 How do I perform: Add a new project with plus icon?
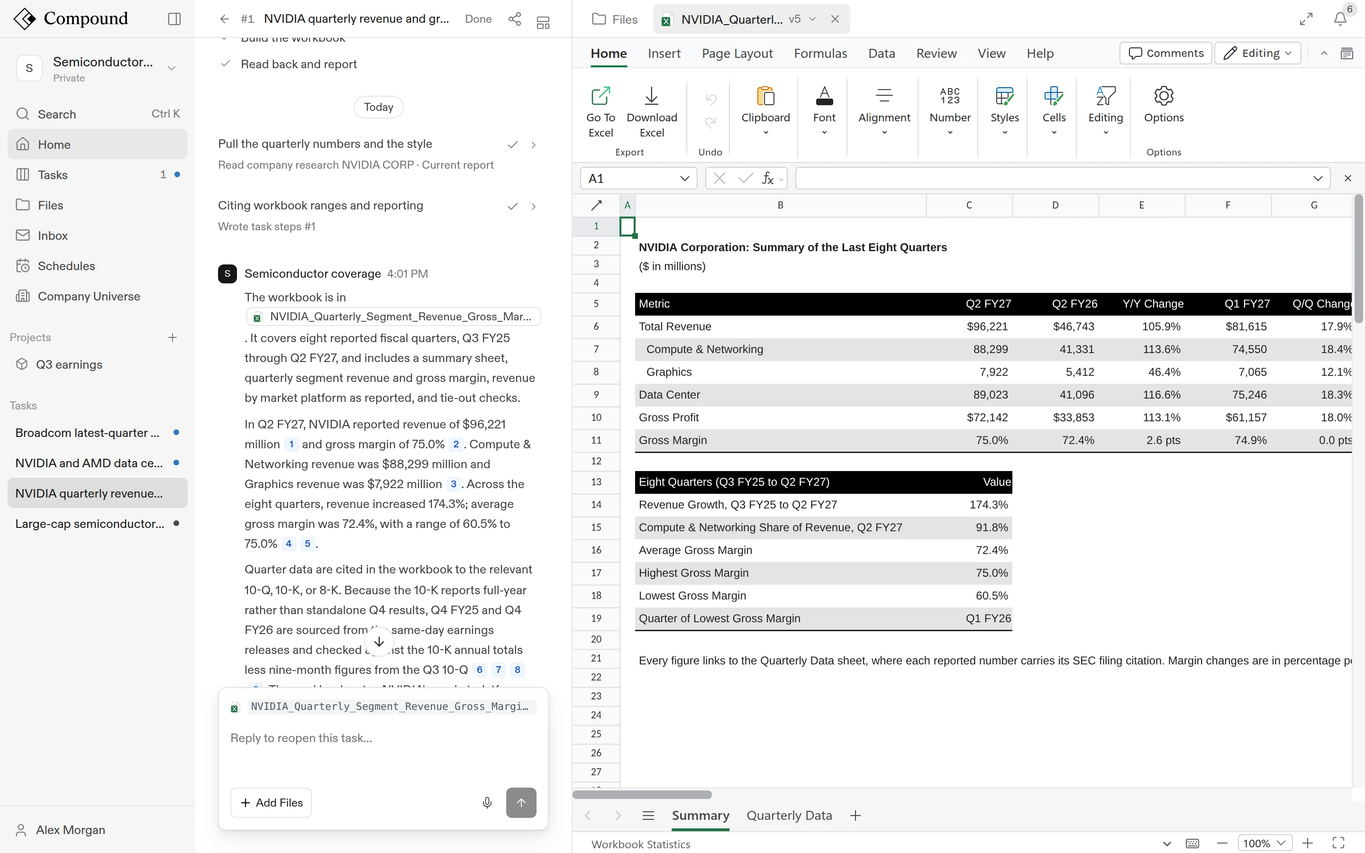(173, 337)
